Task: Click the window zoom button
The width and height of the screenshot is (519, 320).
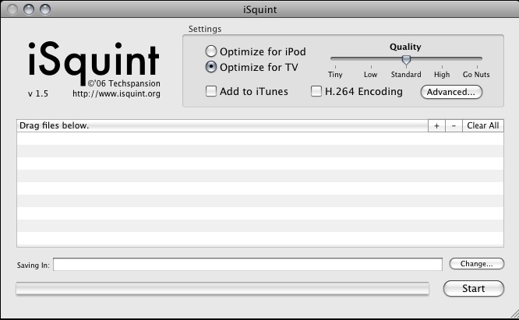Action: [x=45, y=9]
